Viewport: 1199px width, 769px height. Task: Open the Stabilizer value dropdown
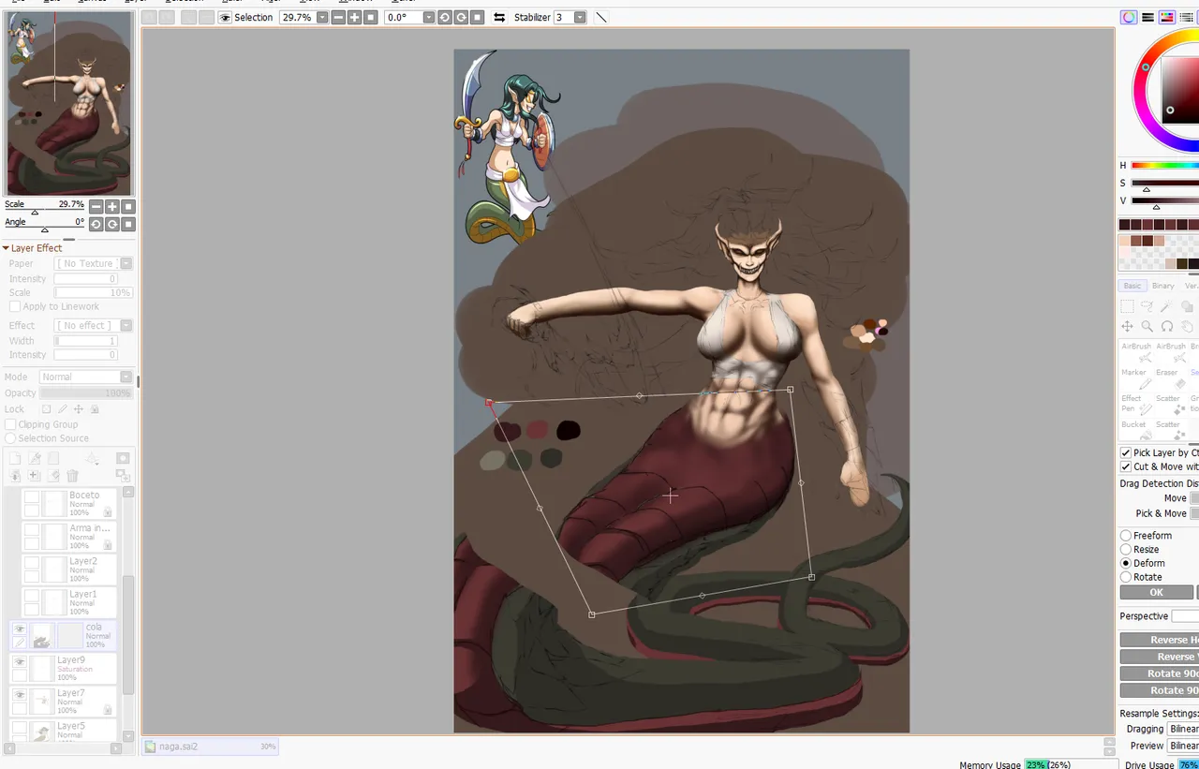(580, 17)
